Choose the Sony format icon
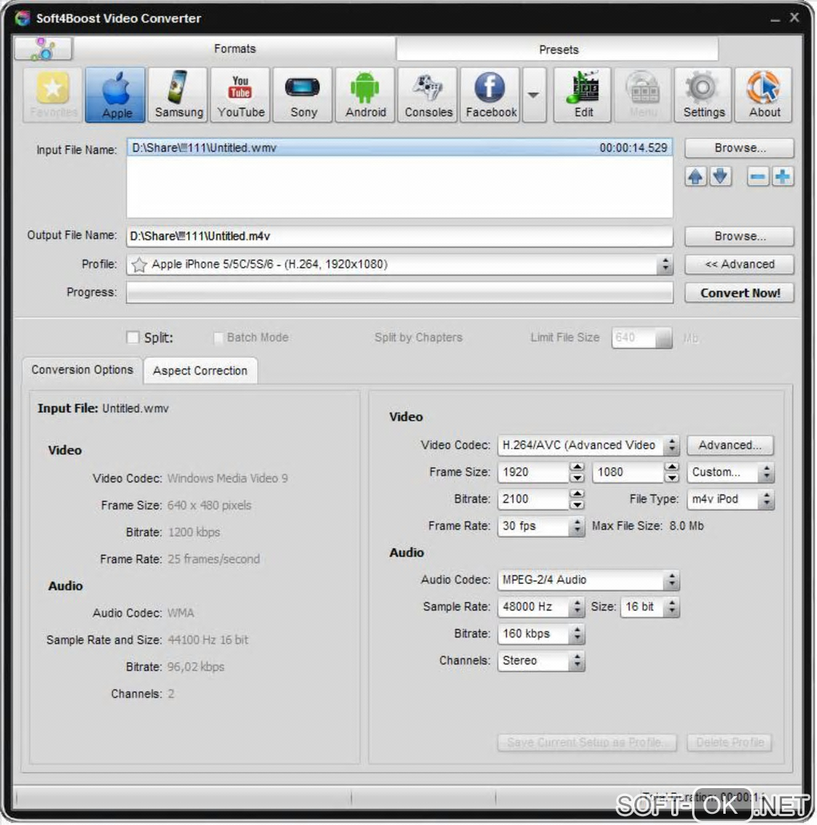This screenshot has width=817, height=825. coord(304,95)
